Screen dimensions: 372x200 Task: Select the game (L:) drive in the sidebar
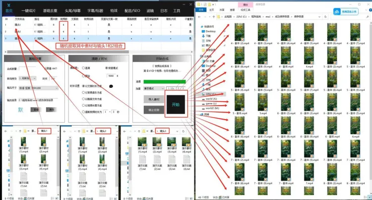point(209,103)
